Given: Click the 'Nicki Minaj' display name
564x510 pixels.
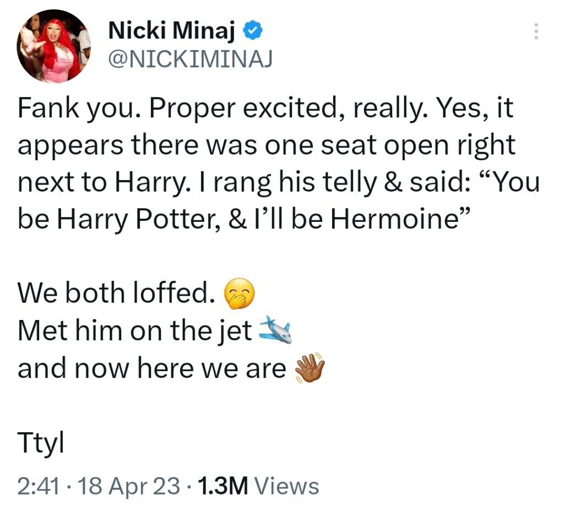Looking at the screenshot, I should click(x=172, y=31).
